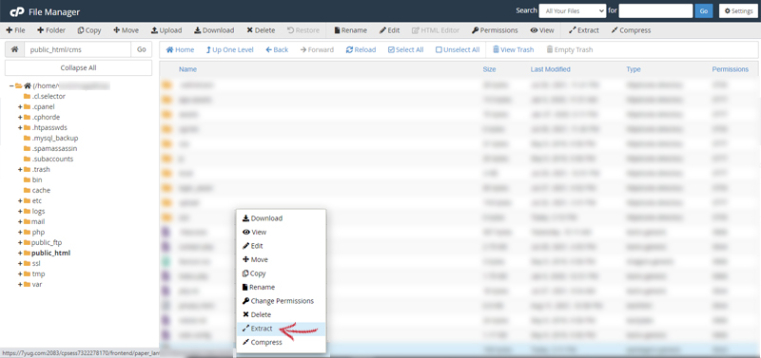Click the home icon beside the path field
Viewport: 761px width, 358px height.
click(15, 49)
